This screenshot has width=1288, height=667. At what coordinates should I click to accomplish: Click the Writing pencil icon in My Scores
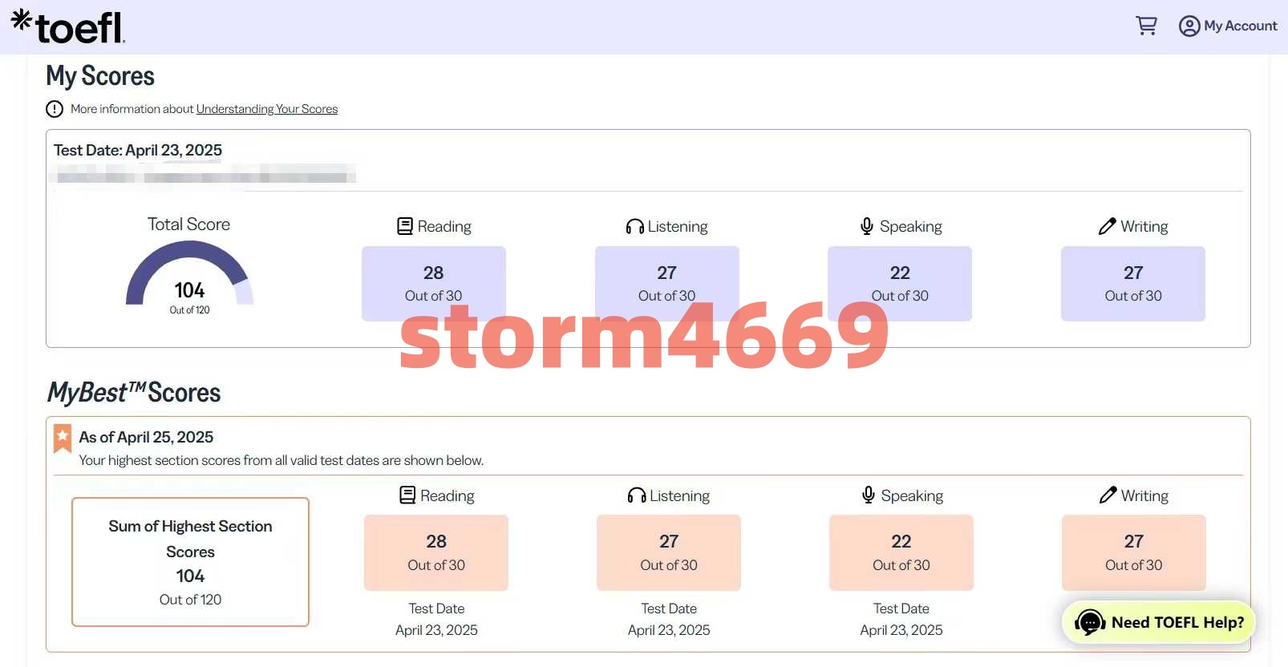[x=1107, y=226]
